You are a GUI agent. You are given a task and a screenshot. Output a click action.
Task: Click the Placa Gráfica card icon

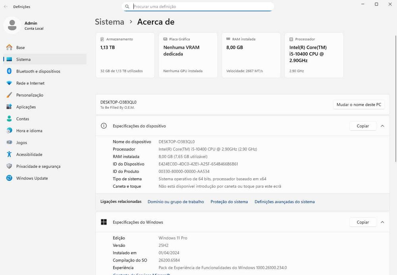pyautogui.click(x=165, y=39)
